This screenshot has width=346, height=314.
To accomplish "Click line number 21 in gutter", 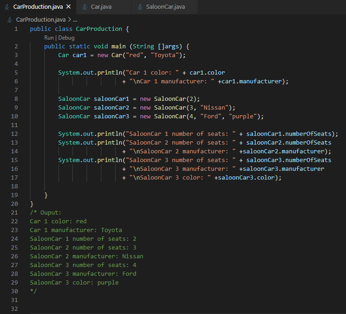I will coord(14,213).
